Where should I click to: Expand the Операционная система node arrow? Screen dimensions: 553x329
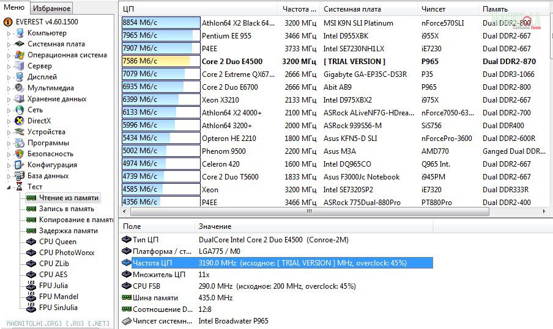9,56
